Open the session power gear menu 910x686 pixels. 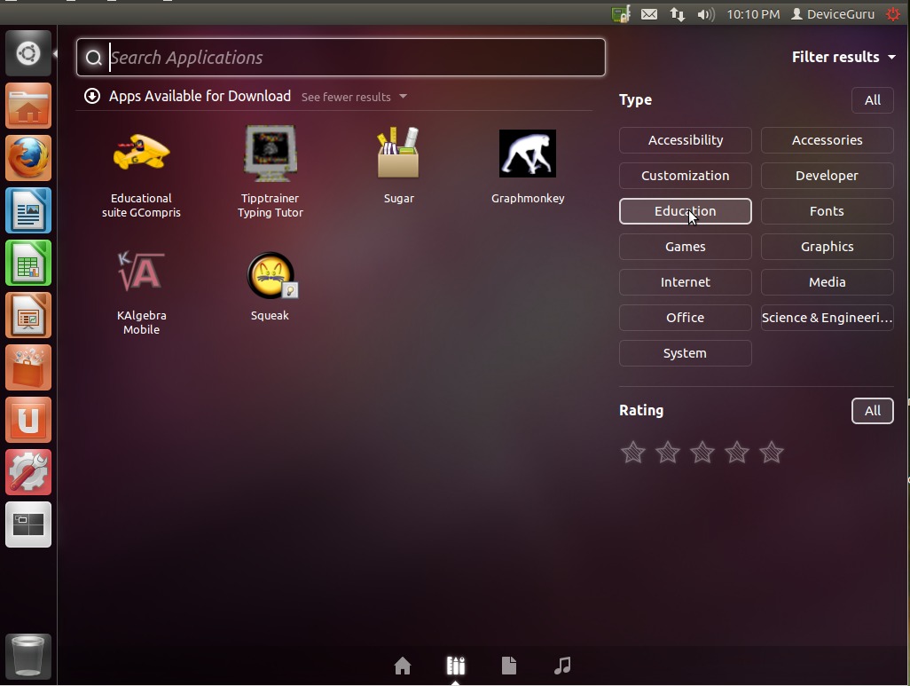(x=893, y=14)
